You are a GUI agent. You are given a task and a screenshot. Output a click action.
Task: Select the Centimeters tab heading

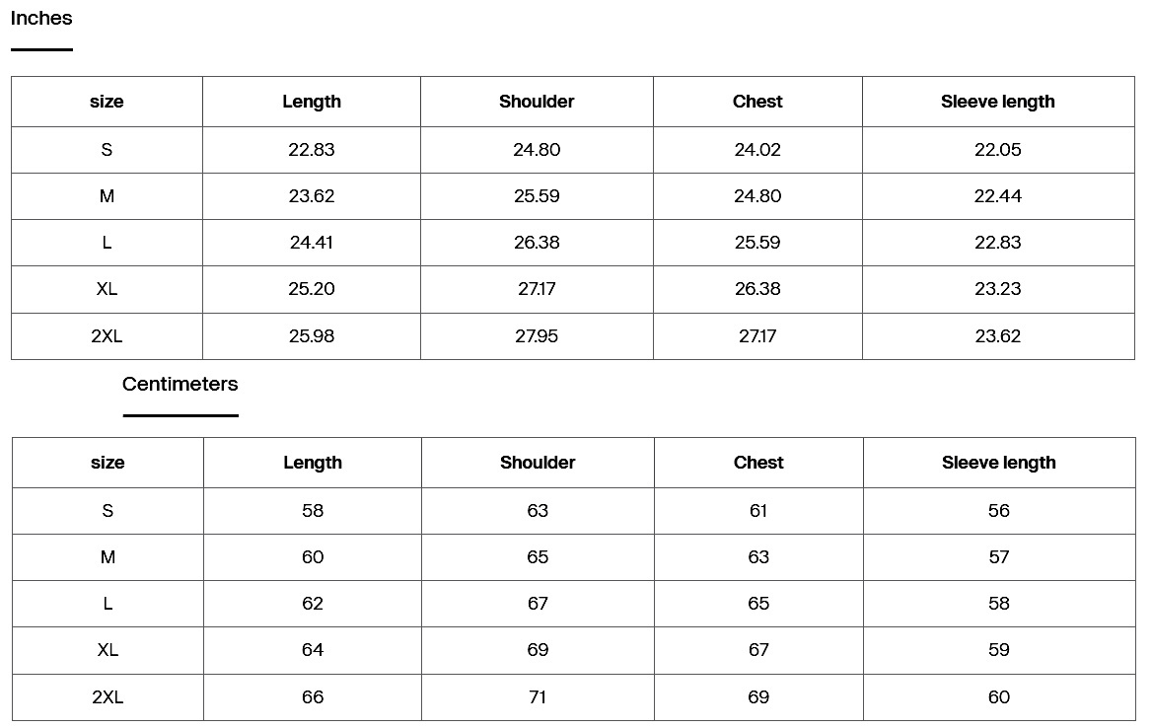pyautogui.click(x=180, y=384)
